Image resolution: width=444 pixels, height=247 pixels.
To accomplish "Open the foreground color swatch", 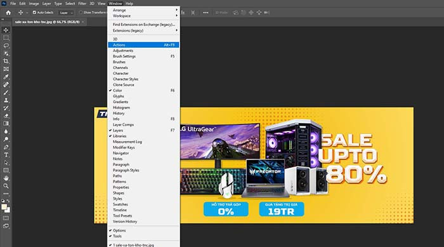I will [x=4, y=207].
